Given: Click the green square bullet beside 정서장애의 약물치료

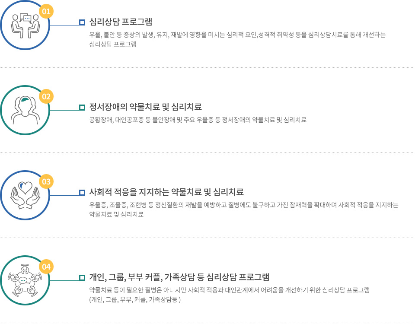Looking at the screenshot, I should click(x=82, y=108).
